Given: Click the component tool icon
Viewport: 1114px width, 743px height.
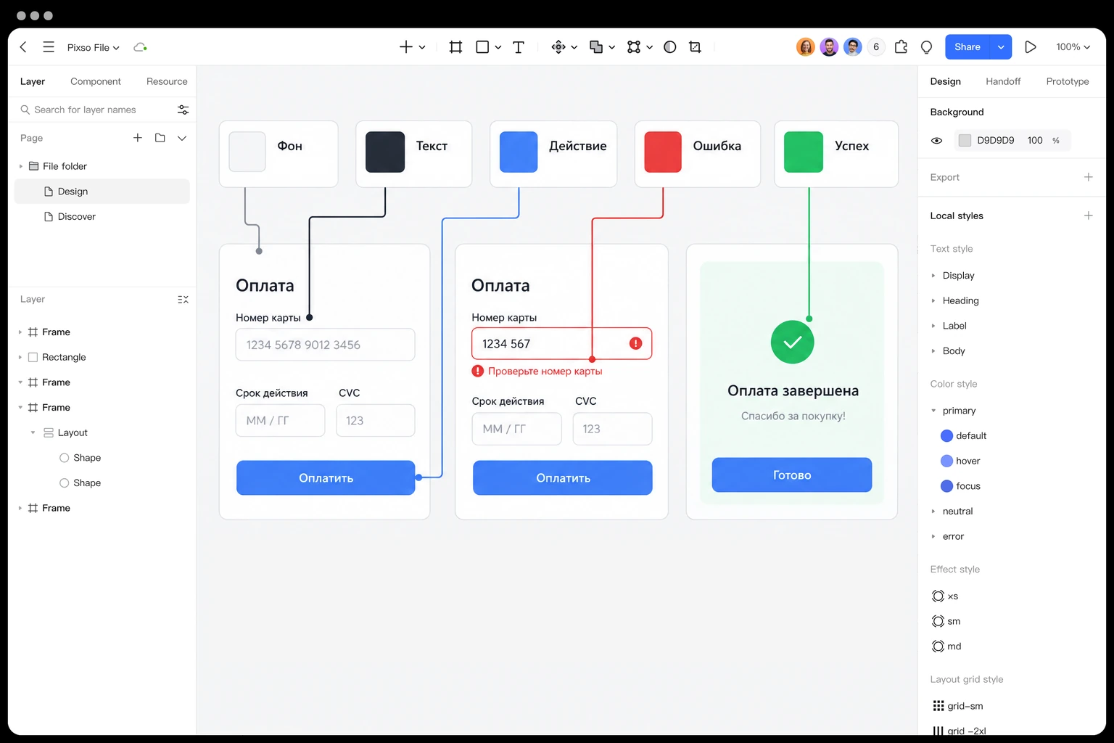Looking at the screenshot, I should pos(558,47).
